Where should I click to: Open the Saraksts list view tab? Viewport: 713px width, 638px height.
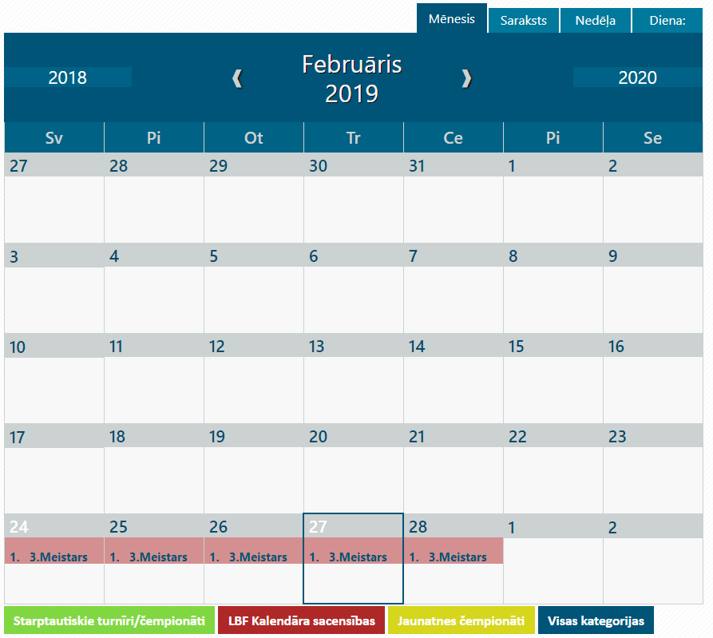point(523,21)
